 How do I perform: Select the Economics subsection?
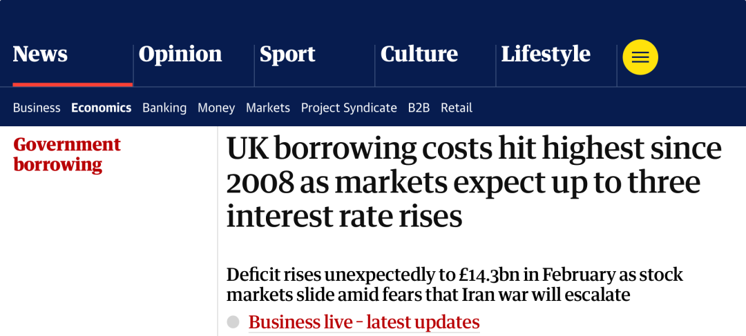pos(101,108)
